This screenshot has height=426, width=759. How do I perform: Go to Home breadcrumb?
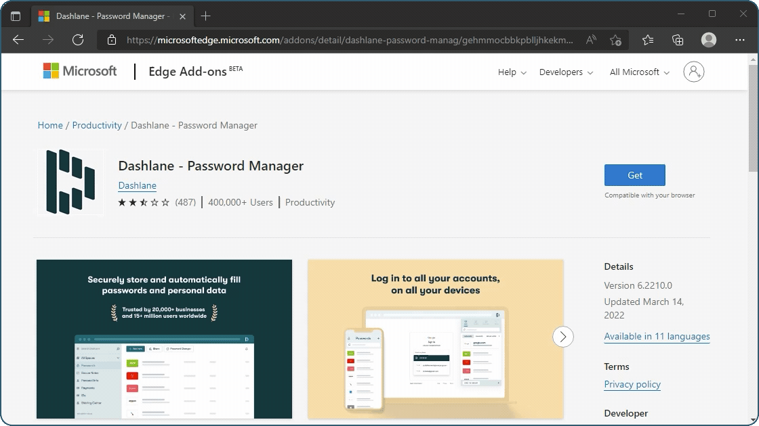[50, 125]
